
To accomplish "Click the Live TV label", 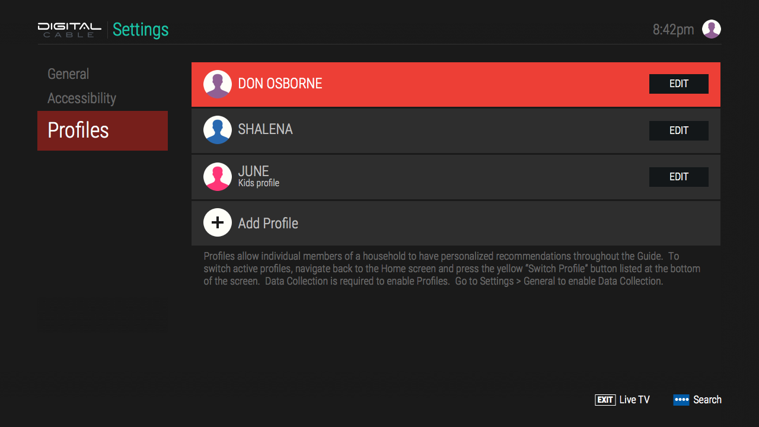I will click(x=634, y=400).
